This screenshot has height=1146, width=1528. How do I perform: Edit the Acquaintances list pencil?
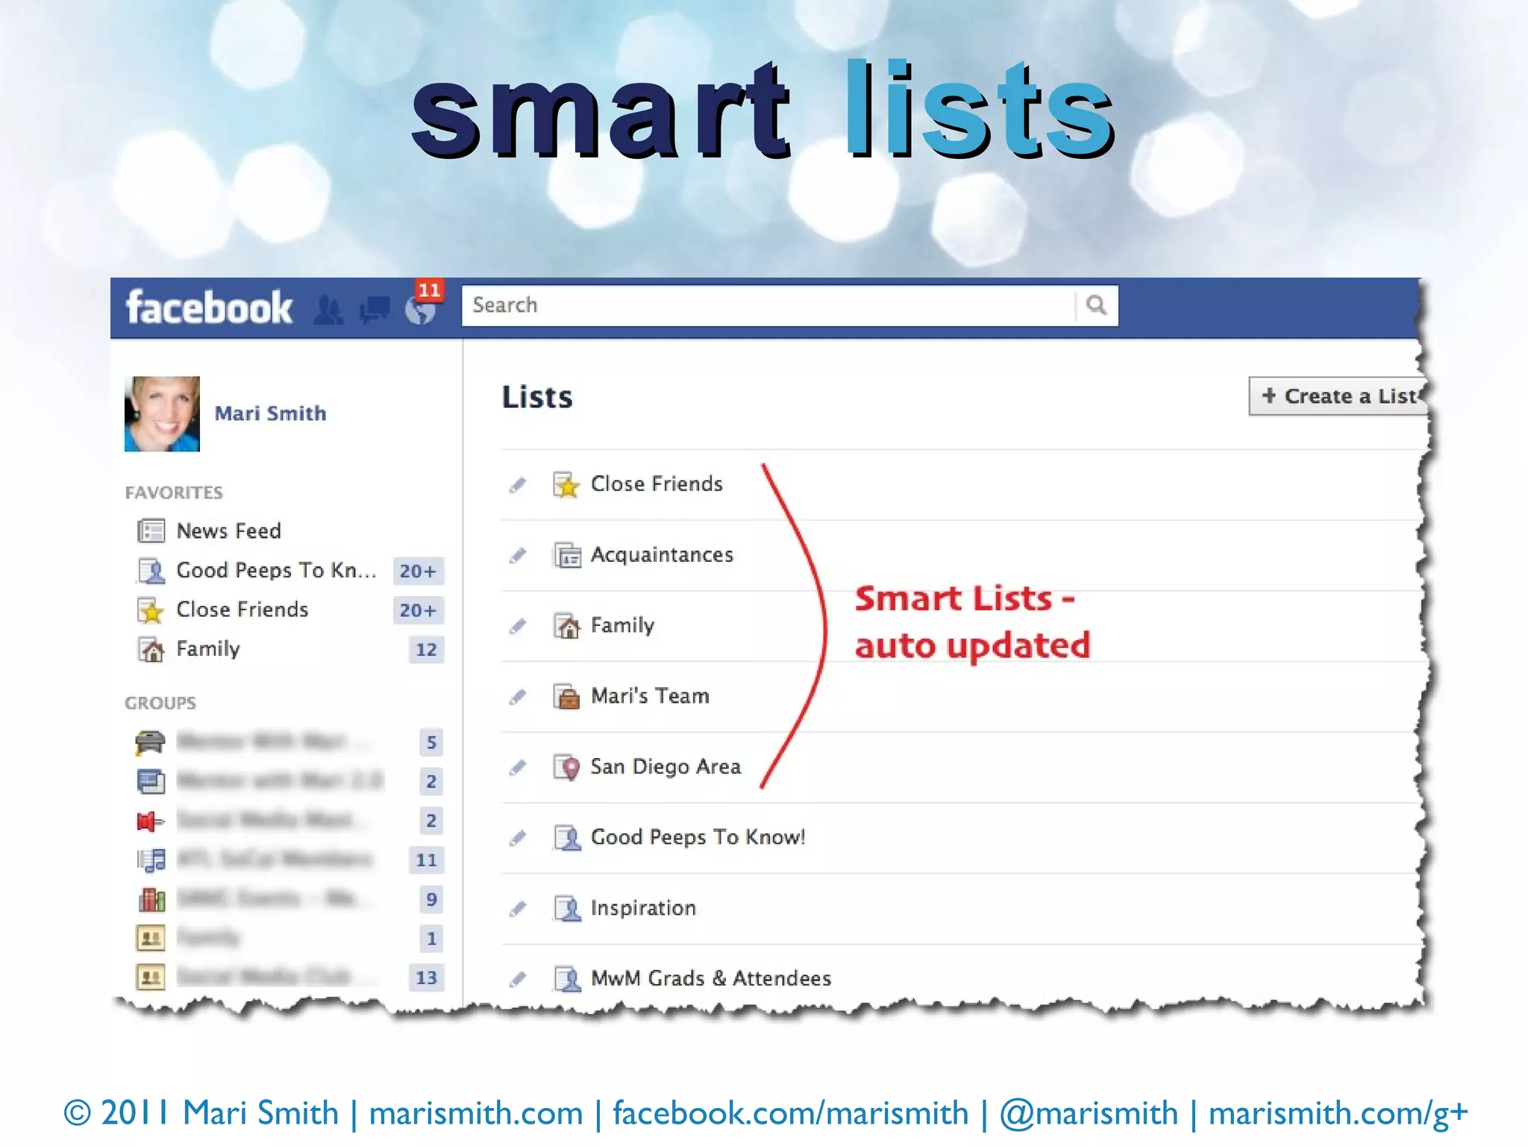coord(518,555)
